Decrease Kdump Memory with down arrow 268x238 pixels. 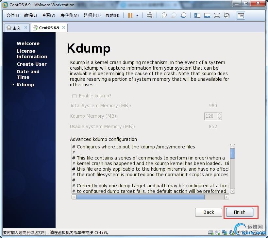[219, 118]
